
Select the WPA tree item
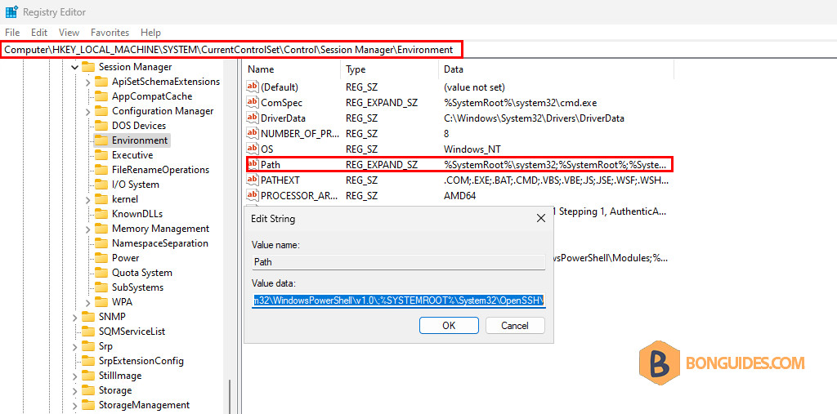pos(123,302)
